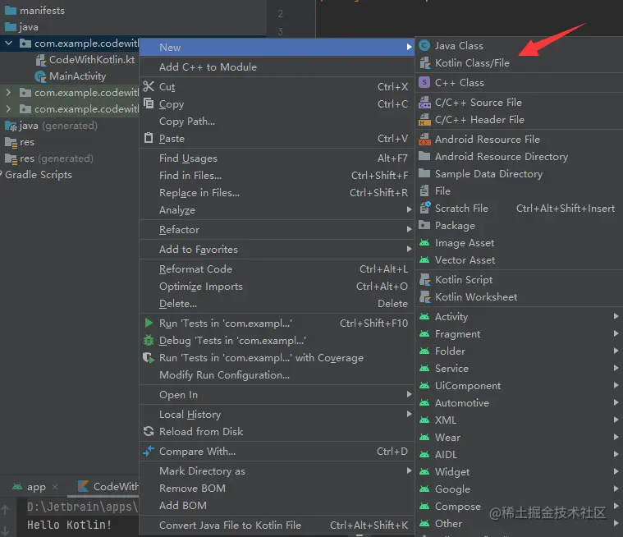Click the Kotlin Script icon
The image size is (623, 537).
click(424, 279)
